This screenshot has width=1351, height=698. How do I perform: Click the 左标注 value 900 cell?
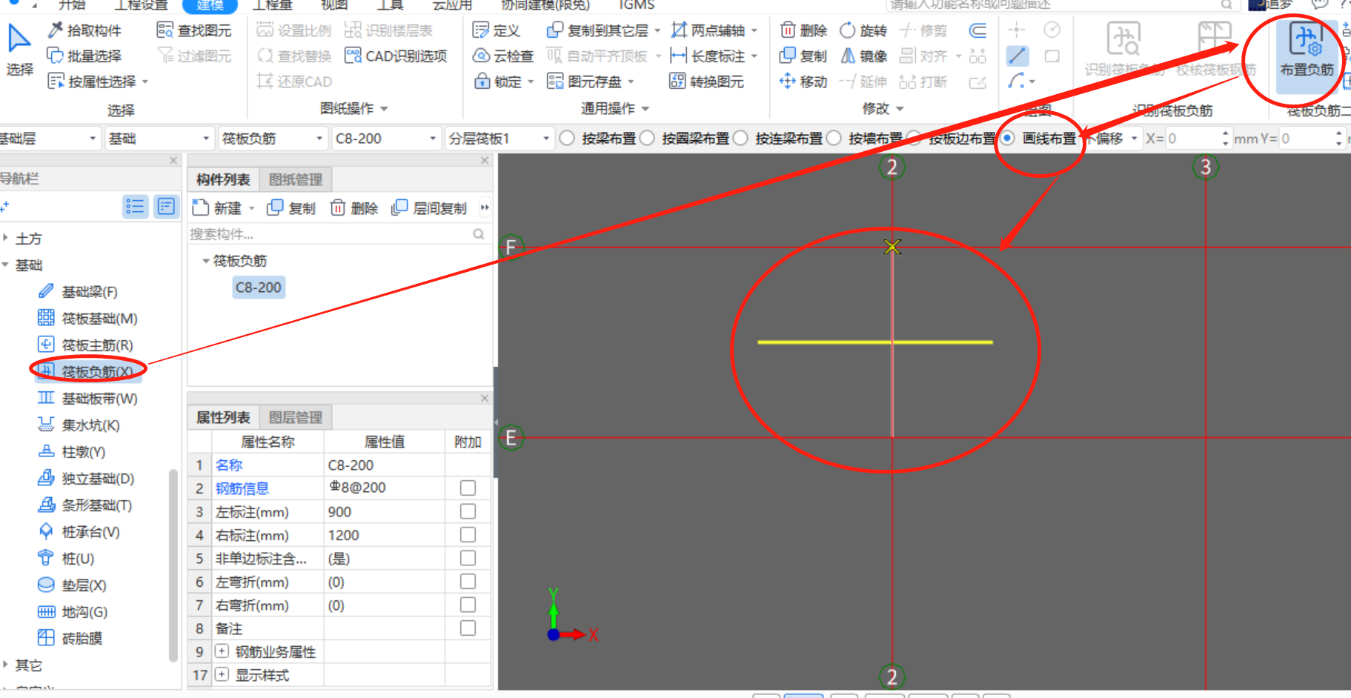tap(384, 512)
